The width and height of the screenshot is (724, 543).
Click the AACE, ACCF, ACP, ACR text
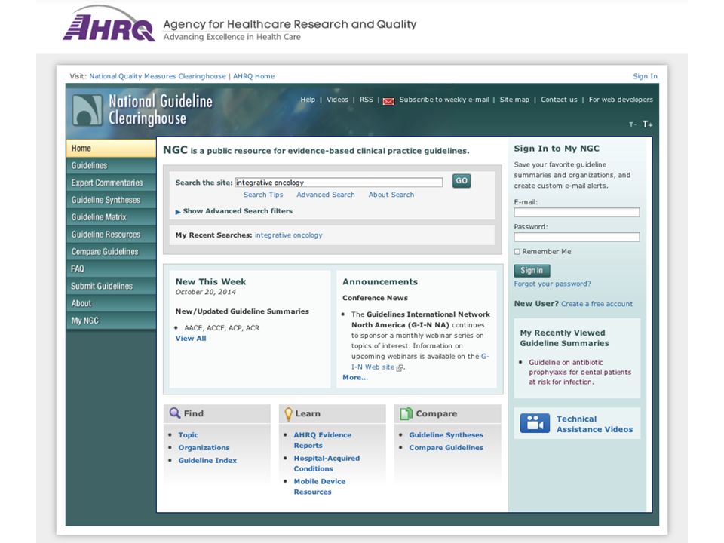click(x=222, y=328)
